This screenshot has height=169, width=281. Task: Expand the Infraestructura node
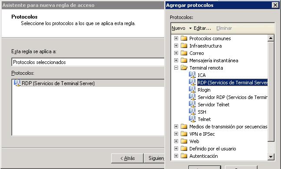tap(176, 46)
